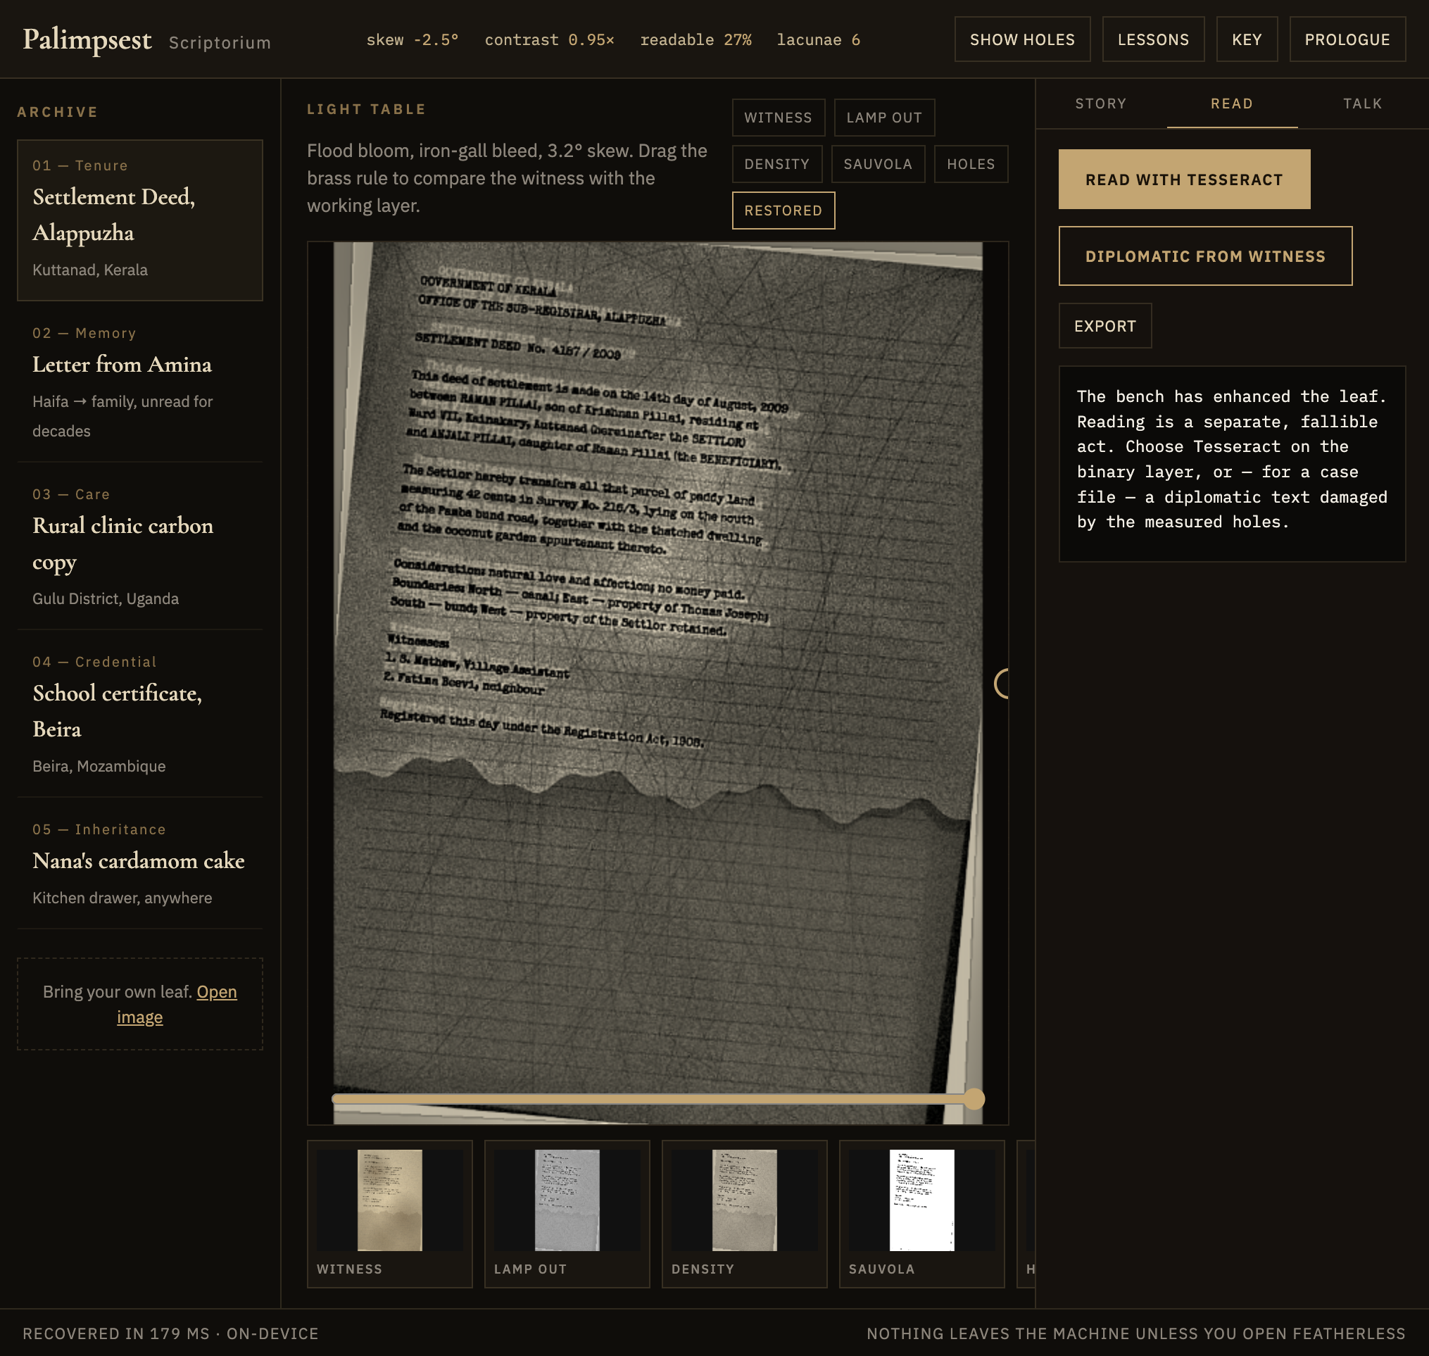This screenshot has width=1429, height=1356.
Task: Open the LAMP OUT thumbnail
Action: click(x=567, y=1214)
